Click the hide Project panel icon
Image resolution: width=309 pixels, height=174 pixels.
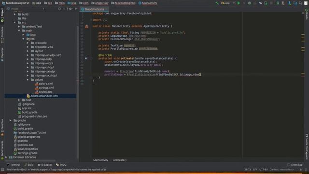point(76,9)
